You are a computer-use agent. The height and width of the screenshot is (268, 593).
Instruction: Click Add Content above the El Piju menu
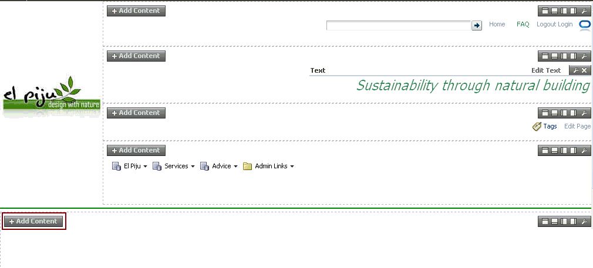tap(136, 150)
